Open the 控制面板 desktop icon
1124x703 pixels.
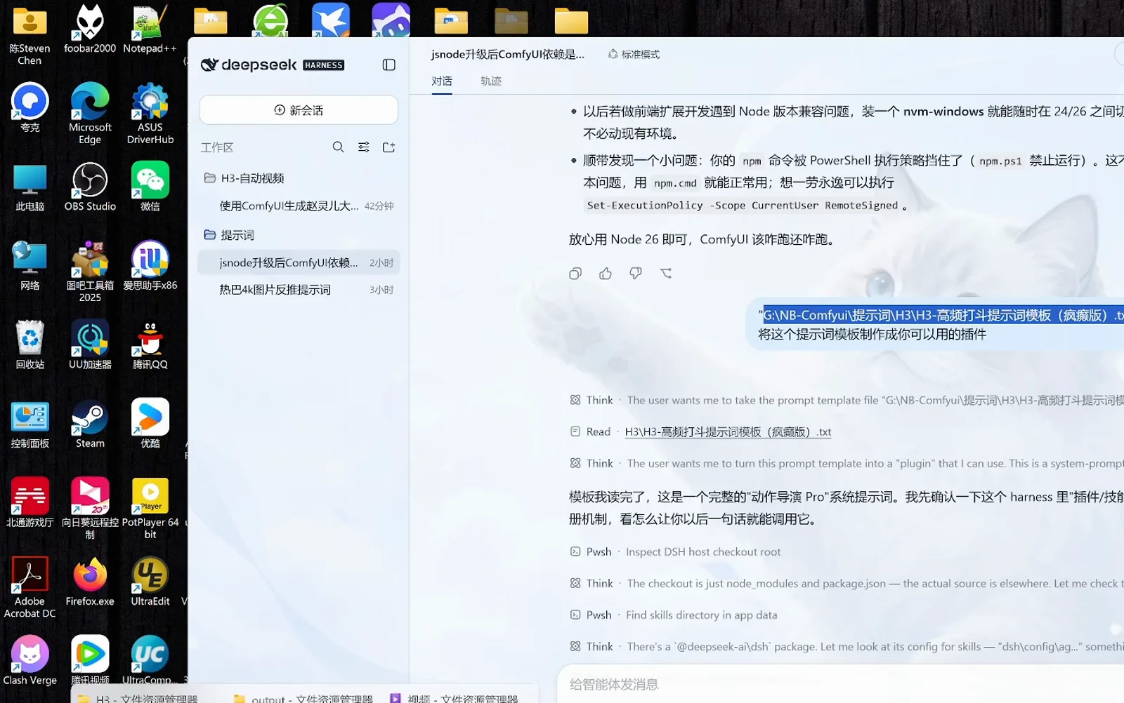pos(30,424)
